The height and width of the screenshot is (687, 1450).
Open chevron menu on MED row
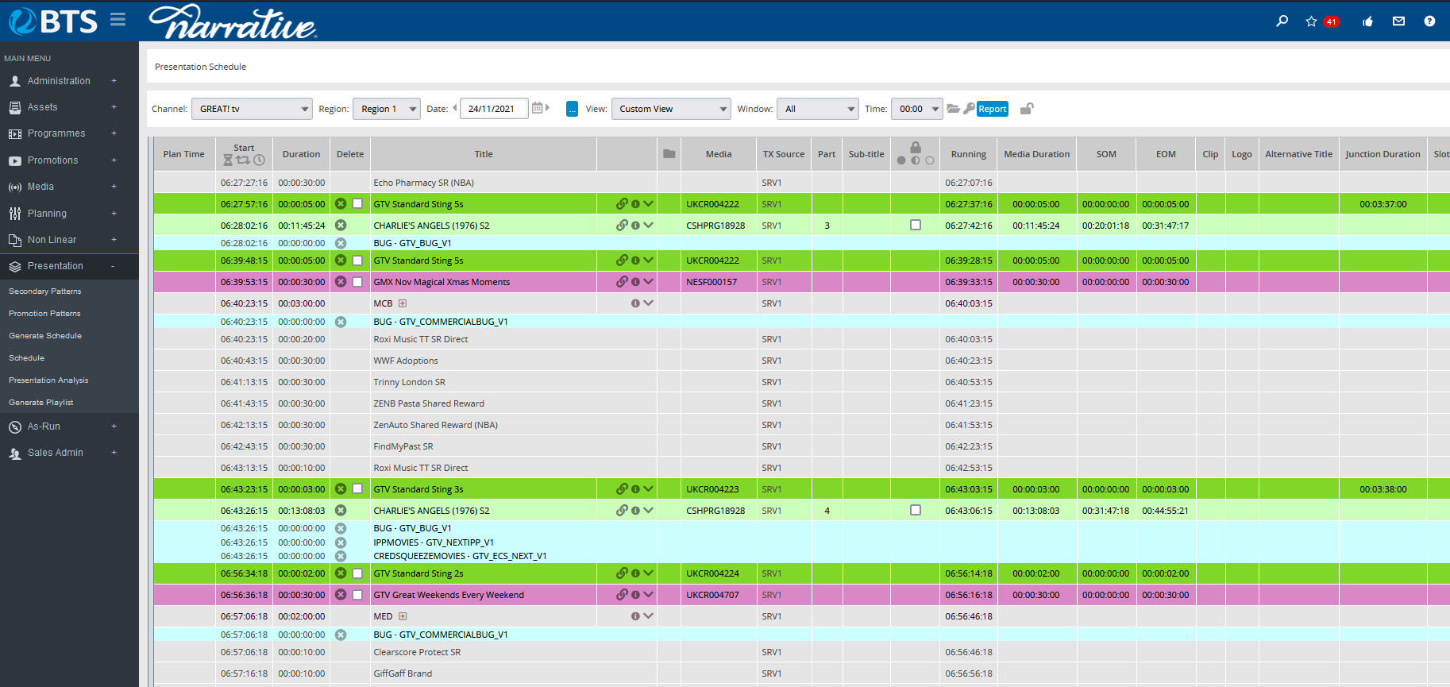649,616
